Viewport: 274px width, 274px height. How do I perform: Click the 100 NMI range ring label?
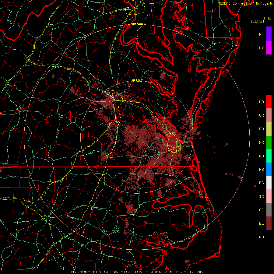tap(137, 24)
